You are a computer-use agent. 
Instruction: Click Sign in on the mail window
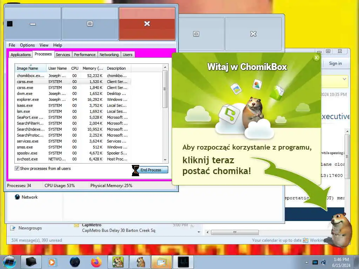pos(336,63)
